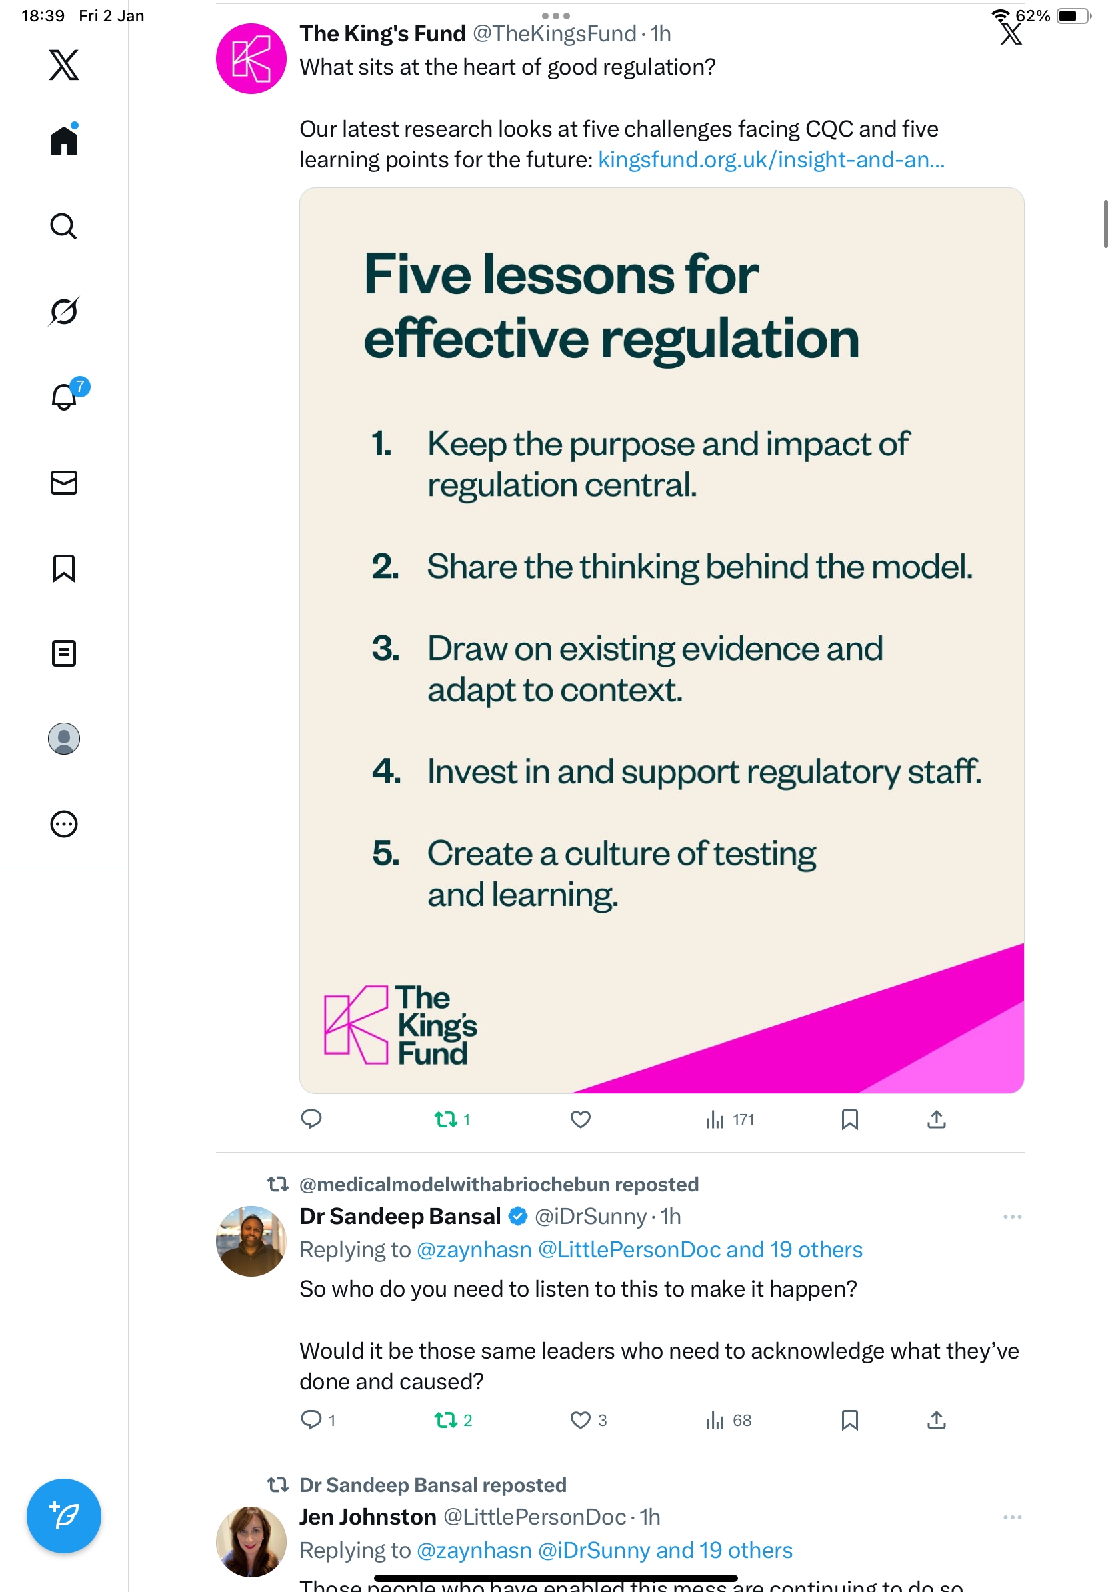Screen dimensions: 1112x1592
Task: Open Notifications bell with 7 badge
Action: [64, 397]
